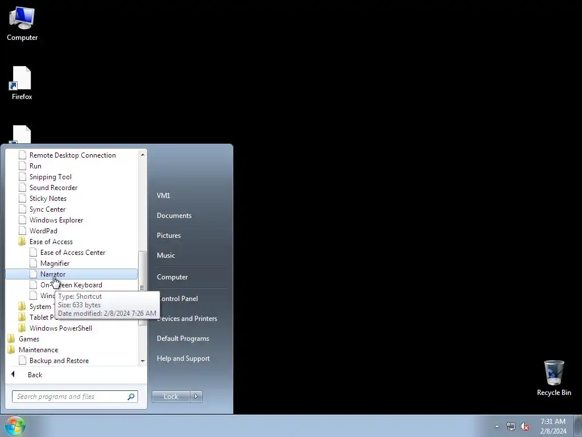
Task: Click the WordPad file icon
Action: tap(22, 230)
